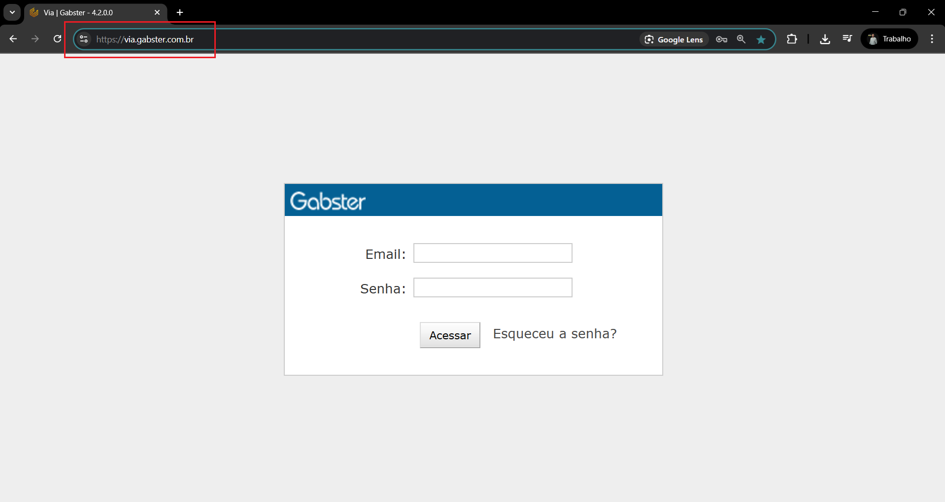Minimize the browser window
This screenshot has height=502, width=945.
point(875,12)
